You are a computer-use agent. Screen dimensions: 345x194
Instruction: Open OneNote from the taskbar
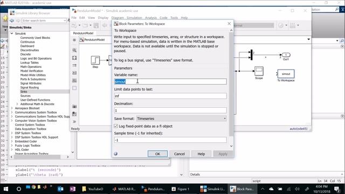pyautogui.click(x=73, y=189)
